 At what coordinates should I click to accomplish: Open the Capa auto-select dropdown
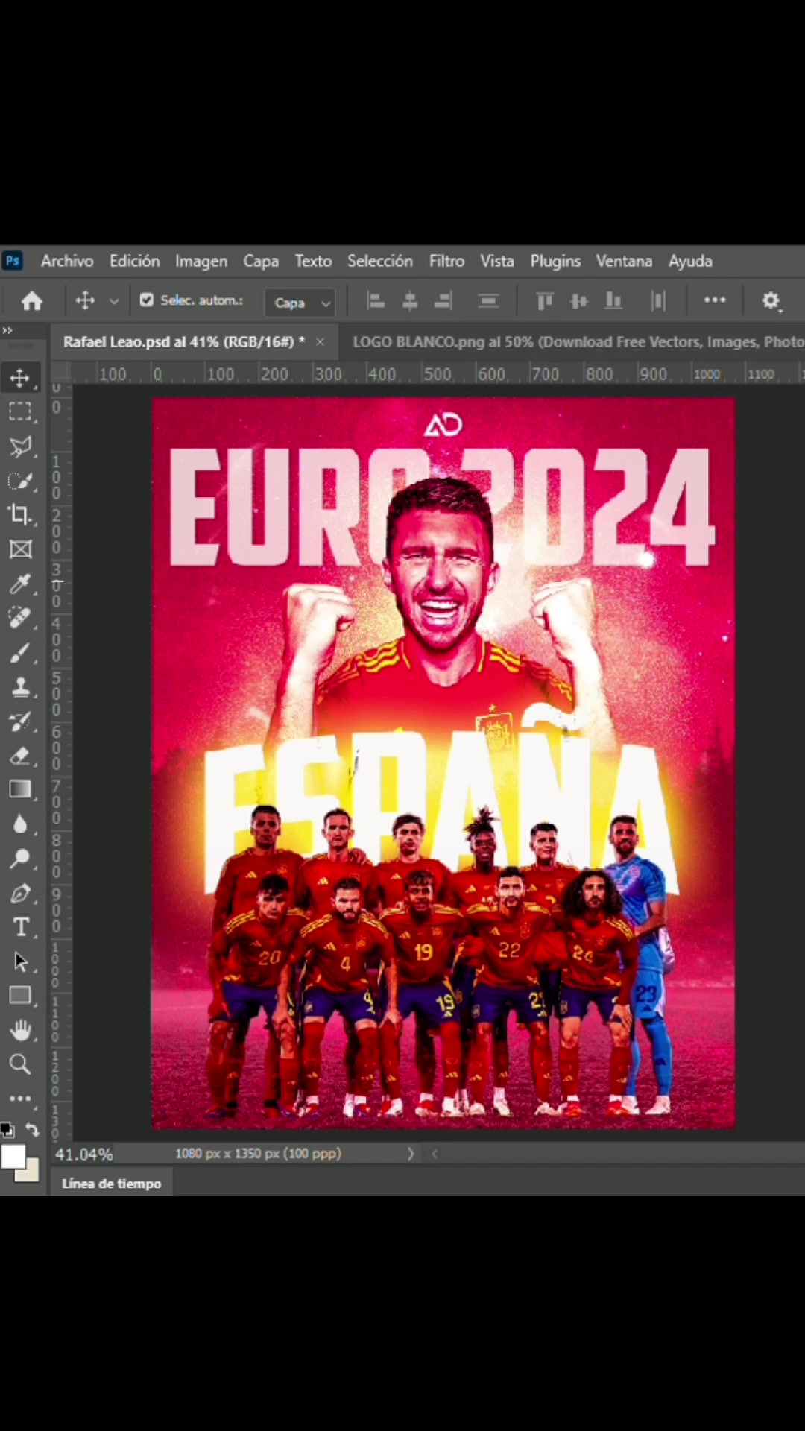[300, 303]
